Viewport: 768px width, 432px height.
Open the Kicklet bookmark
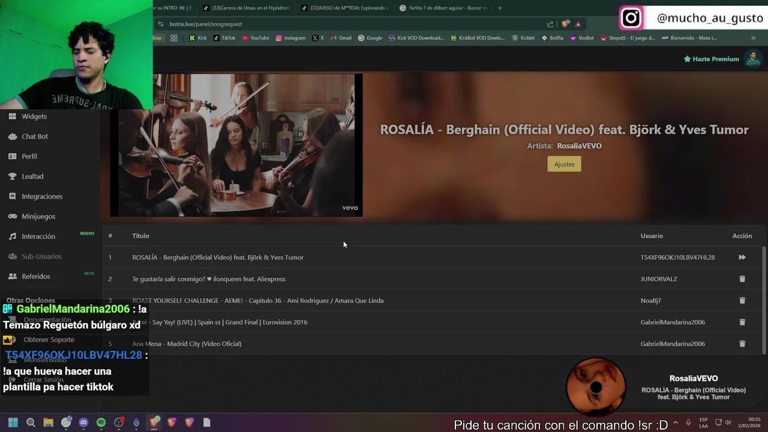[x=523, y=38]
